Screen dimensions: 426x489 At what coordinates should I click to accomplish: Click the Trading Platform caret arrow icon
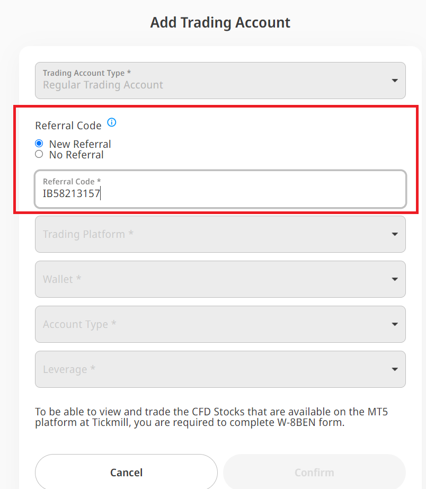tap(394, 234)
